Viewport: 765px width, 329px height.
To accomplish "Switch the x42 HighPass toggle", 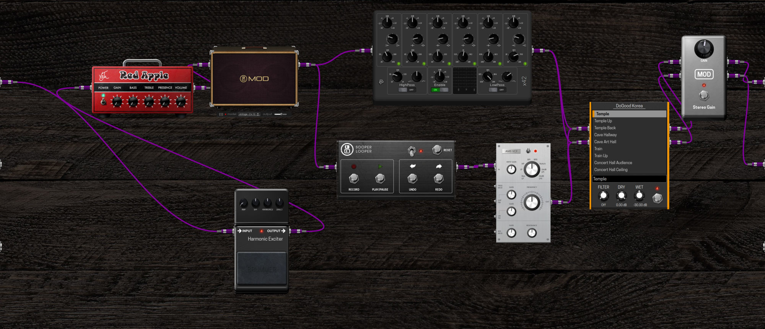I will click(x=407, y=90).
